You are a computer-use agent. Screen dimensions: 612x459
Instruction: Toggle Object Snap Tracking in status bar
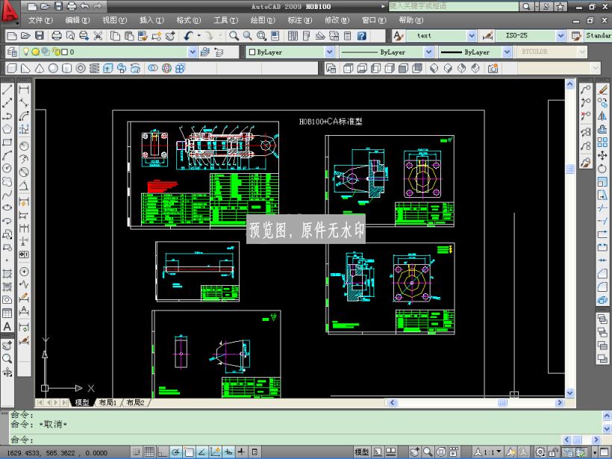202,452
